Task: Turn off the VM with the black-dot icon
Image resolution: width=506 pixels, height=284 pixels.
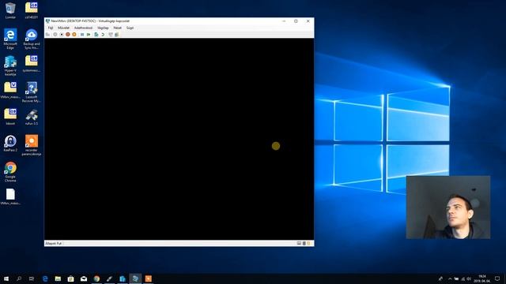Action: click(62, 35)
